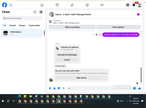Open emoji picker in message box

click(134, 88)
